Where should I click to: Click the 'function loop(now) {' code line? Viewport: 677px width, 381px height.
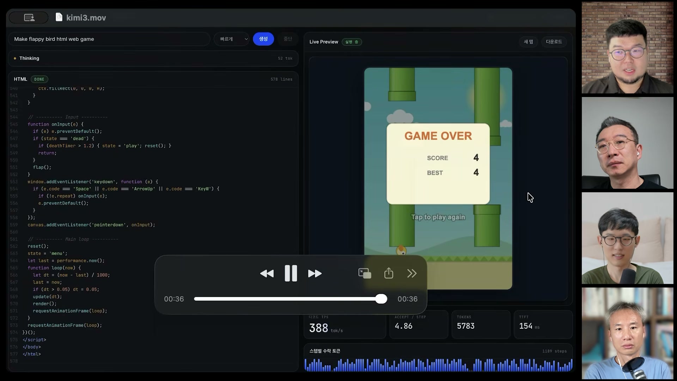pyautogui.click(x=54, y=268)
